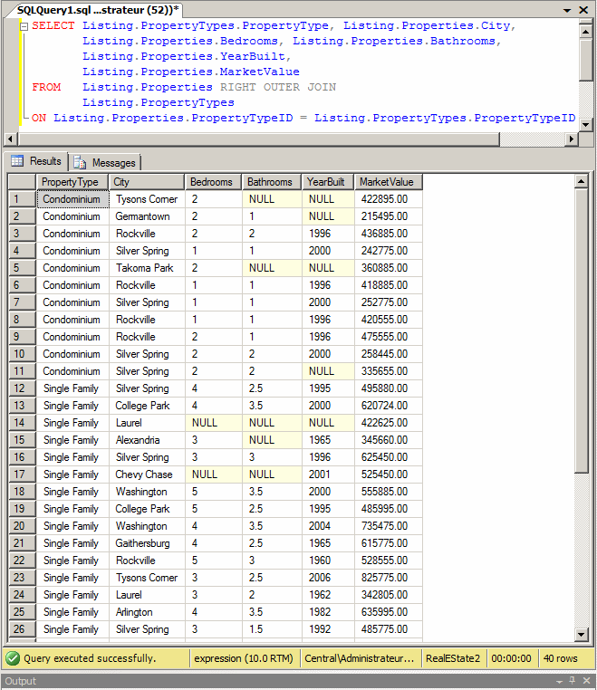Click results grid scroll down arrow
597x690 pixels.
pos(582,634)
